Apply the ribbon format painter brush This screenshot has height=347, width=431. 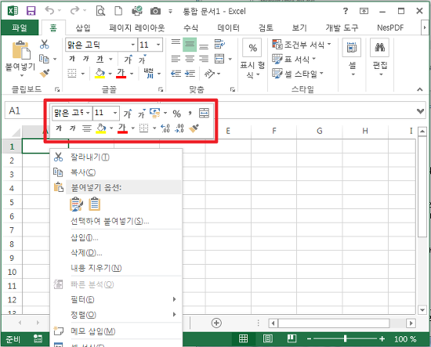[x=44, y=74]
